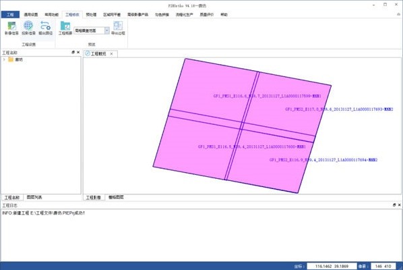Expand the 廊坊 project tree node

tap(4, 59)
